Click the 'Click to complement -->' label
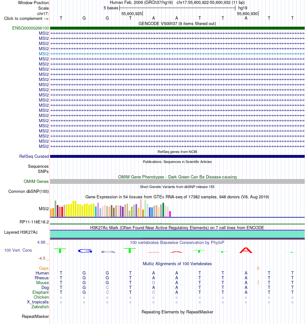The width and height of the screenshot is (305, 324). click(26, 19)
